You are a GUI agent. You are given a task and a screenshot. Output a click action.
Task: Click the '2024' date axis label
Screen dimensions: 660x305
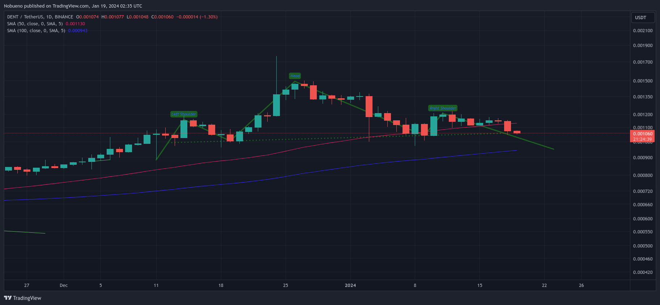(x=350, y=285)
